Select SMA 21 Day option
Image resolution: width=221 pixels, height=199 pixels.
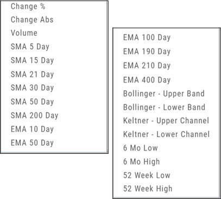point(32,74)
